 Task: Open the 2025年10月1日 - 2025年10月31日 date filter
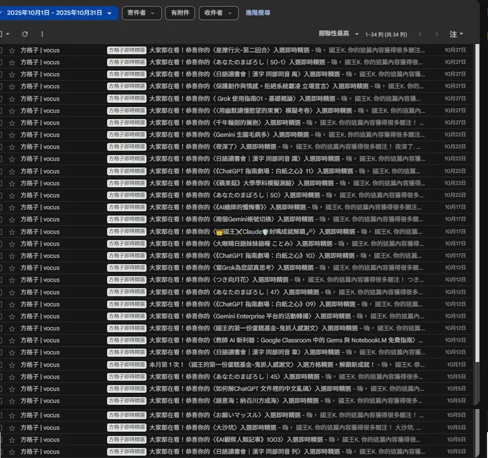[58, 13]
